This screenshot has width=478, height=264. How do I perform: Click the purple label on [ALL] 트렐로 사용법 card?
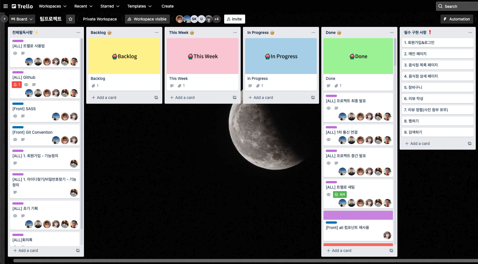click(18, 41)
